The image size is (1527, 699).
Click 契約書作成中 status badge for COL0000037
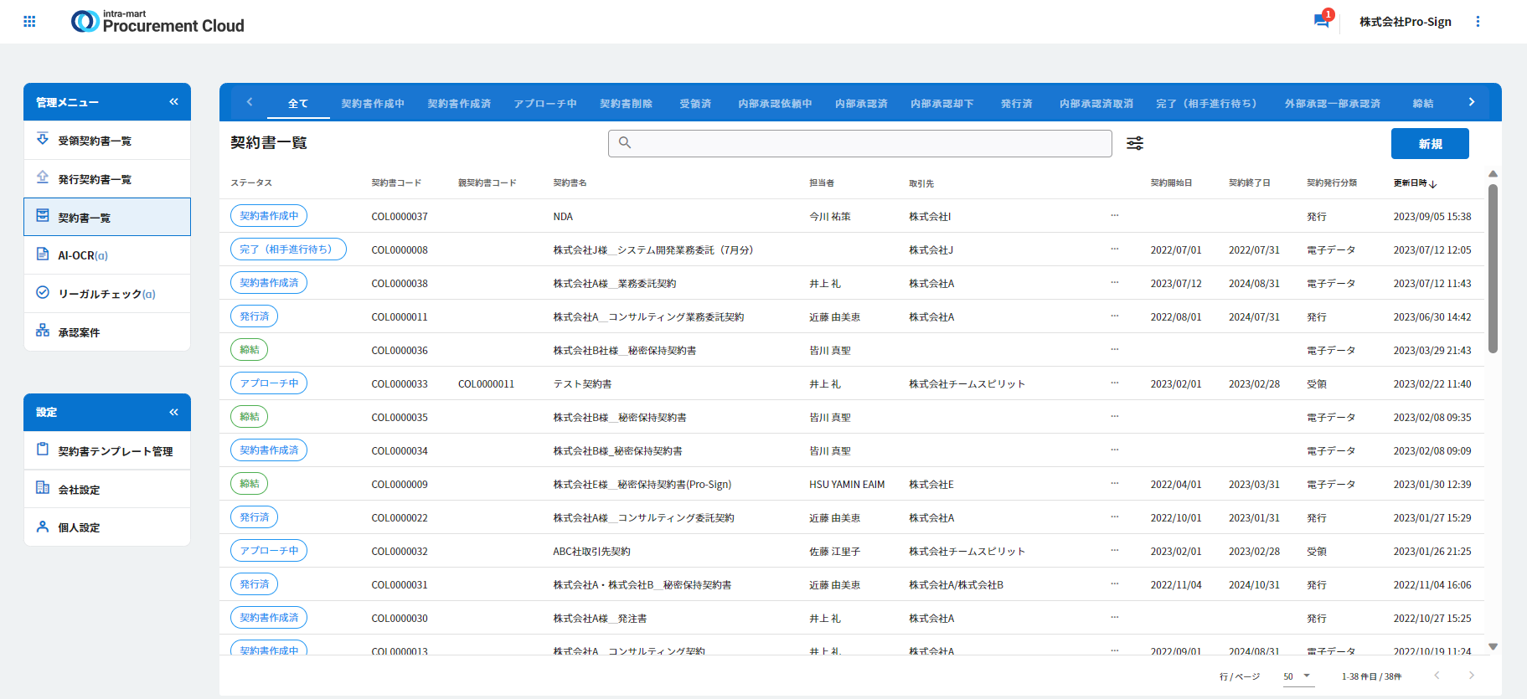tap(269, 216)
